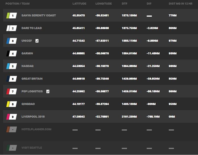Screen dimensions: 198x155
Task: Click PSP Logistics' DTF value
Action: [129, 91]
